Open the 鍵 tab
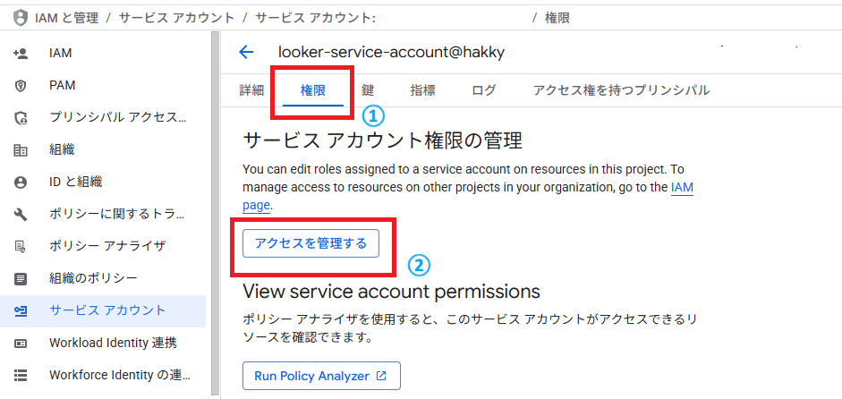842x399 pixels. [368, 89]
